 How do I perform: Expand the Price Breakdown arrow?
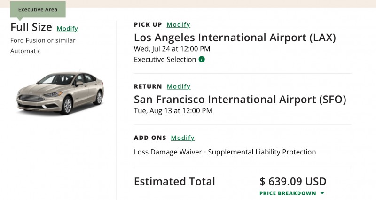pyautogui.click(x=322, y=193)
